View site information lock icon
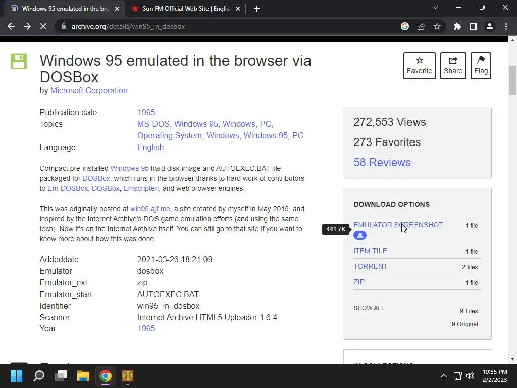The width and height of the screenshot is (517, 388). click(64, 26)
